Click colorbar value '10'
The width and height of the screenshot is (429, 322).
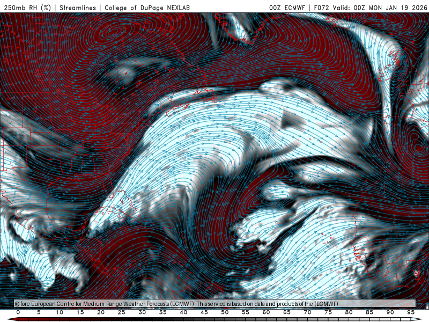point(60,312)
